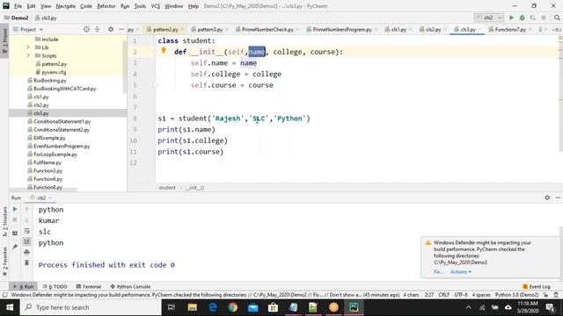Change line separator CRLF in status bar
The image size is (563, 316).
(444, 295)
